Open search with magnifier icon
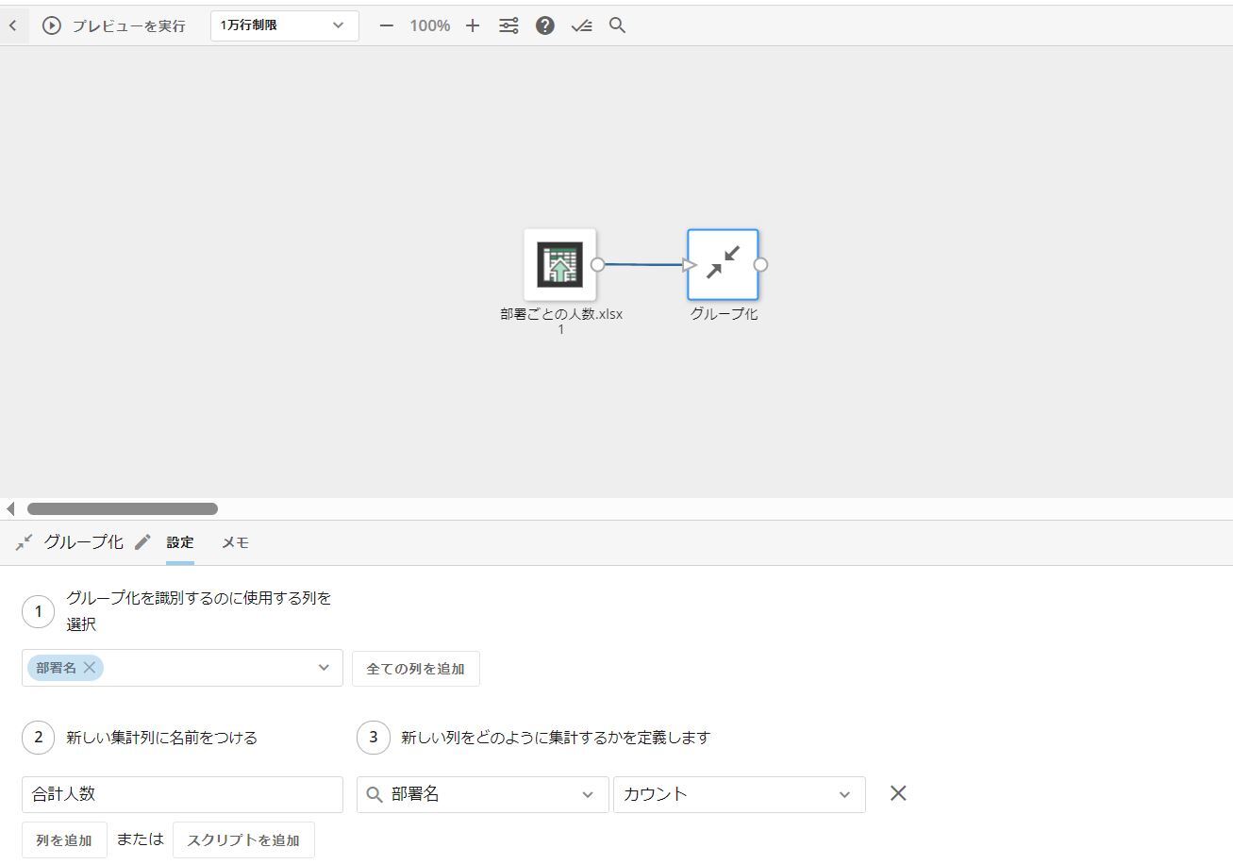This screenshot has width=1233, height=864. (x=618, y=25)
